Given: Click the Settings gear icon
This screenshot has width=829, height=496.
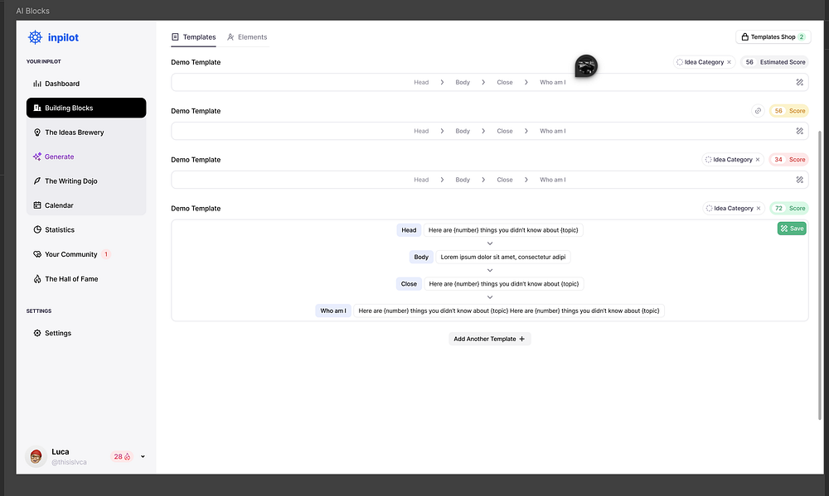Looking at the screenshot, I should (37, 333).
